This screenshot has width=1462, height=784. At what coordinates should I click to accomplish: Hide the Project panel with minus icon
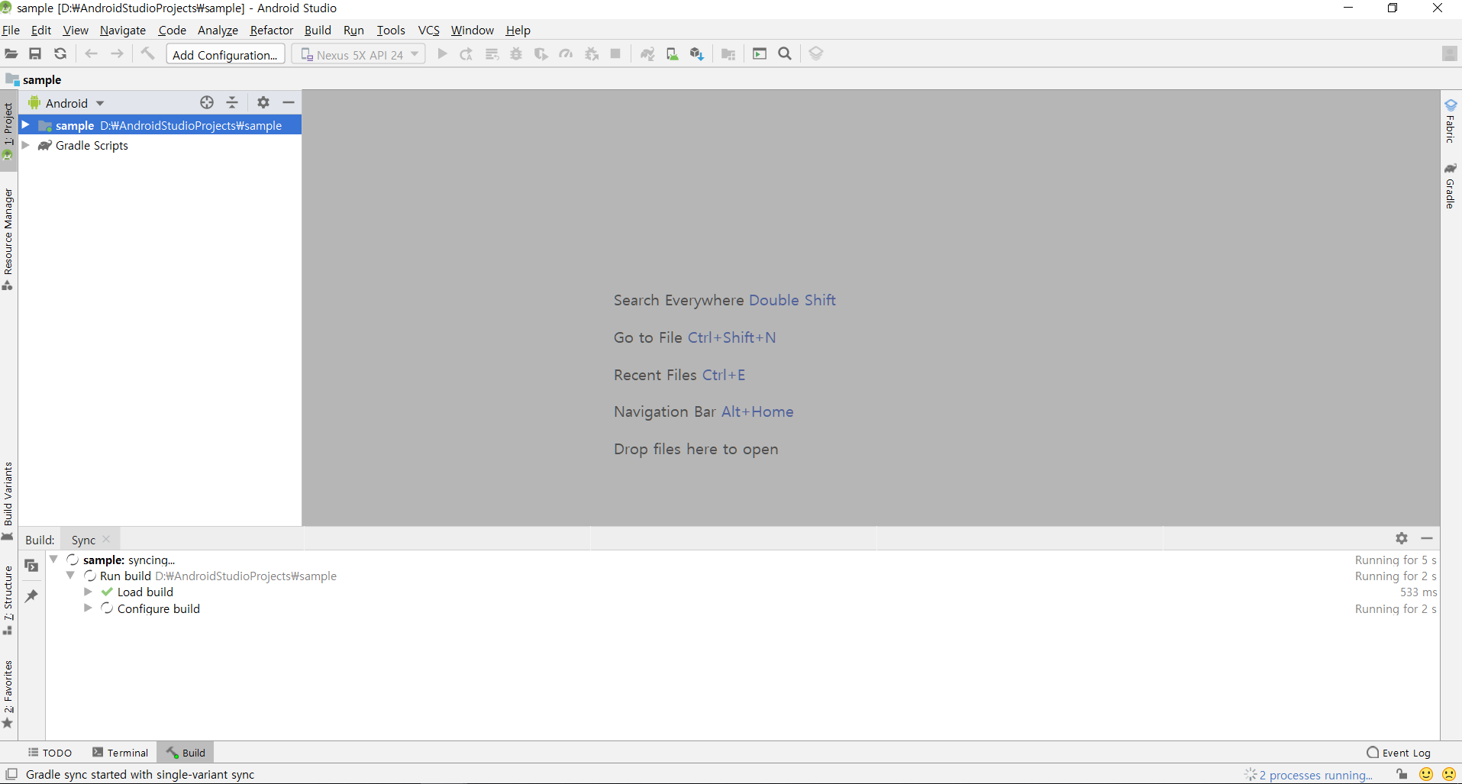tap(289, 102)
